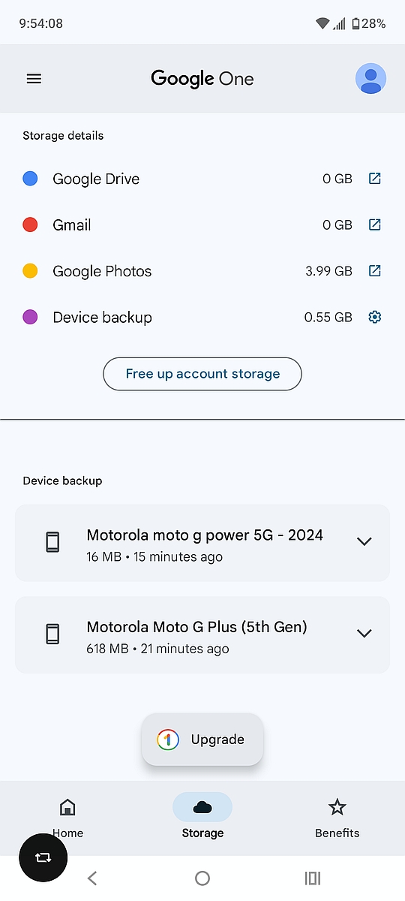Switch to the Home tab
Screen dimensions: 405x901
click(x=67, y=818)
